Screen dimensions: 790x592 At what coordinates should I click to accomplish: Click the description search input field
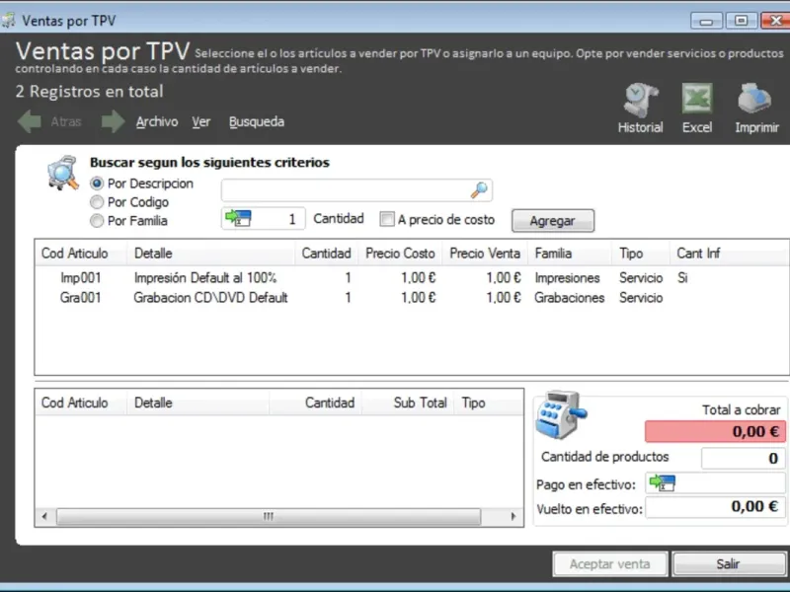click(356, 190)
